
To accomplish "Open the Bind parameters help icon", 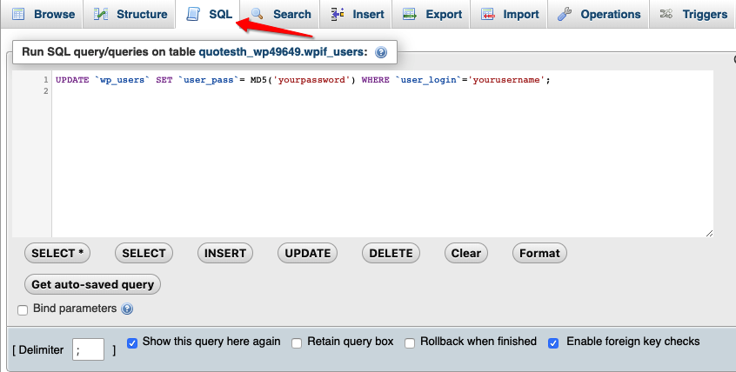I will pos(127,309).
